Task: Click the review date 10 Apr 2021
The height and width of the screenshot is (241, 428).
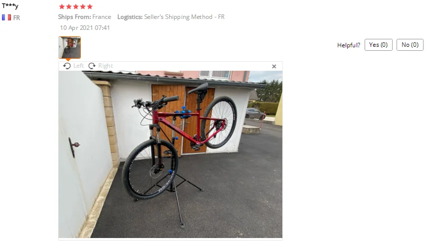Action: tap(85, 28)
